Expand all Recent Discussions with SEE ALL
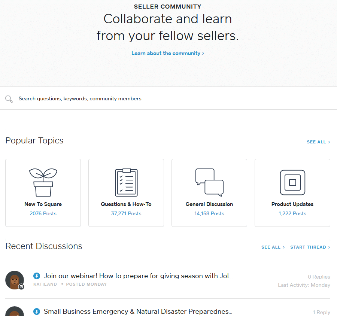Screen dimensions: 337x316 271,247
